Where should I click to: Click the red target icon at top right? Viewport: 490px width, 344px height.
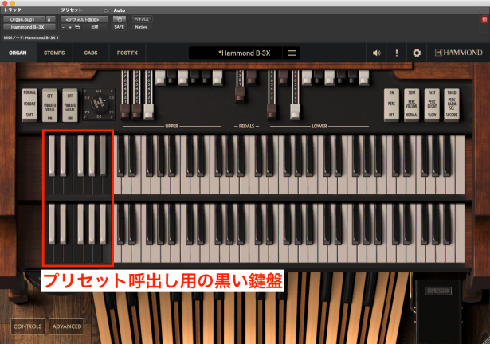484,19
